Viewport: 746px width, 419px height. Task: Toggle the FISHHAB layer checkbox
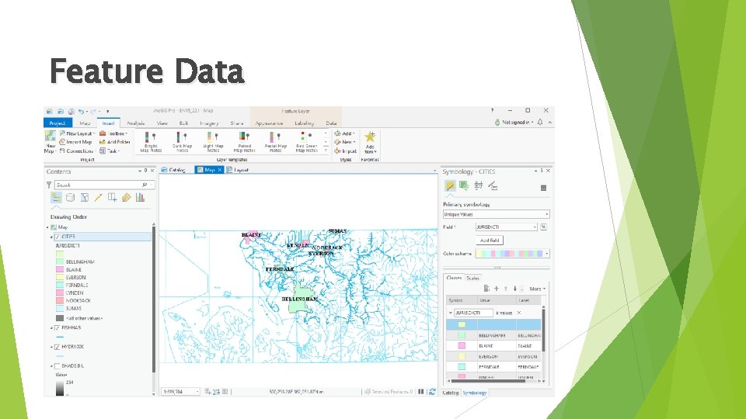57,327
